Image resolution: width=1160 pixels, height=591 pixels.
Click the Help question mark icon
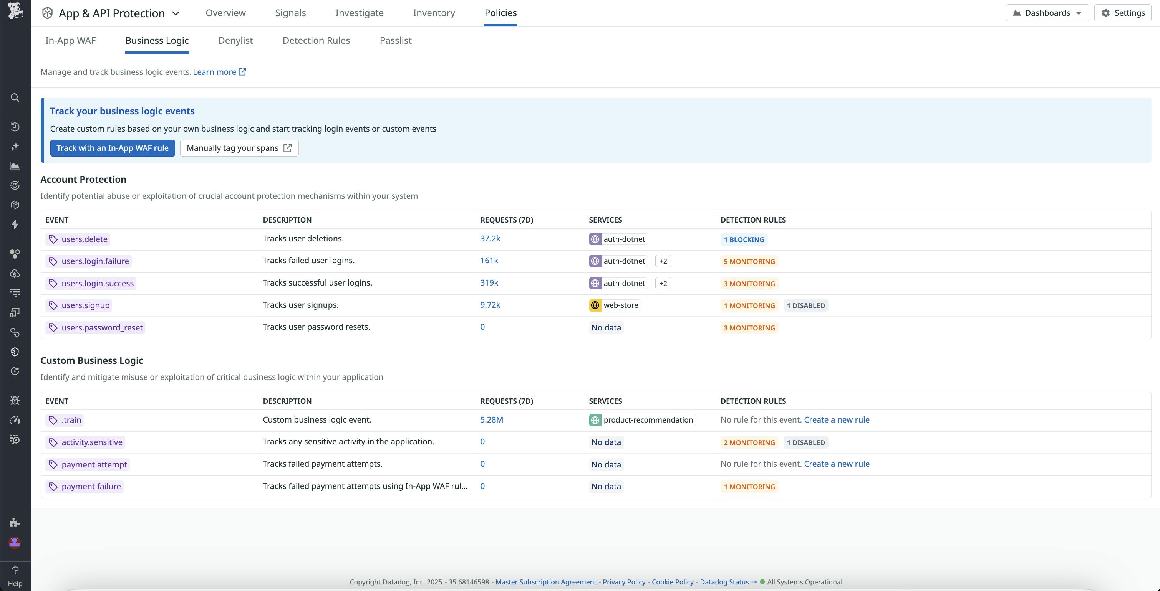(15, 570)
